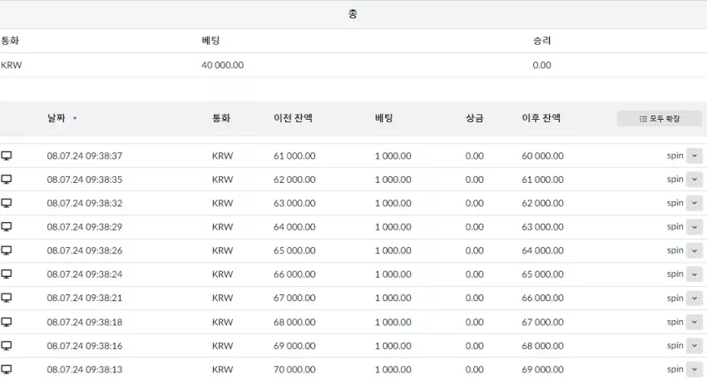Click the monitor icon on the 09:38:29 row
Screen dimensions: 707x380
click(x=7, y=227)
